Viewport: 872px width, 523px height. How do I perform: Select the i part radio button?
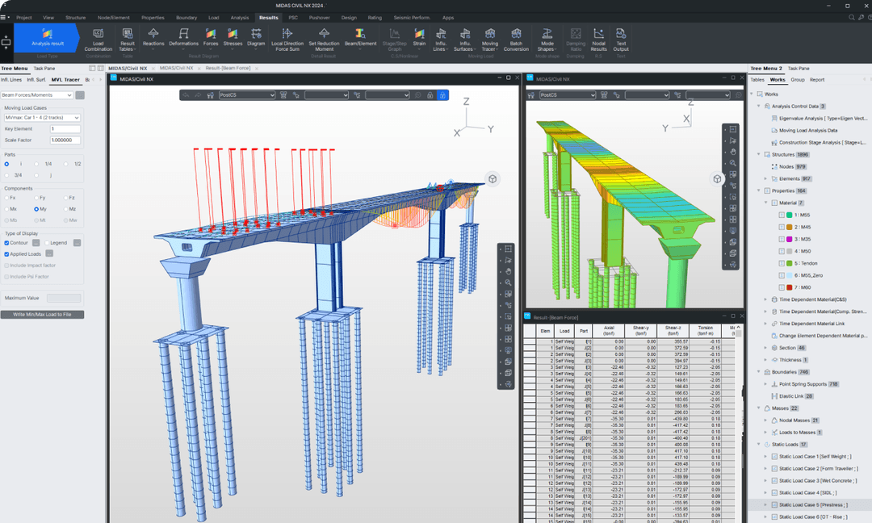click(x=6, y=164)
